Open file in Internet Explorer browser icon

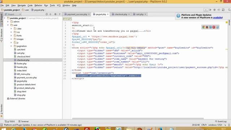pos(217,27)
